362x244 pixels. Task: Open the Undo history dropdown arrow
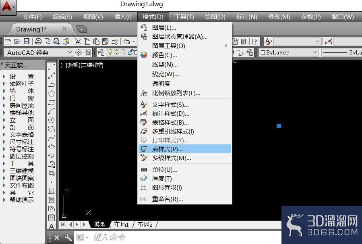pyautogui.click(x=134, y=42)
